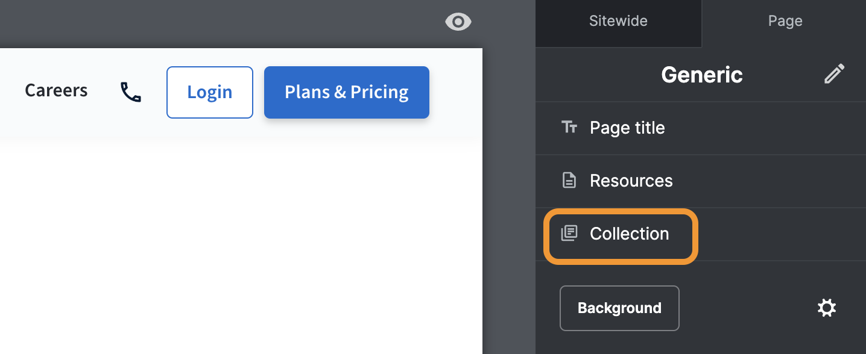This screenshot has width=866, height=354.
Task: Expand the Resources section
Action: pos(631,181)
